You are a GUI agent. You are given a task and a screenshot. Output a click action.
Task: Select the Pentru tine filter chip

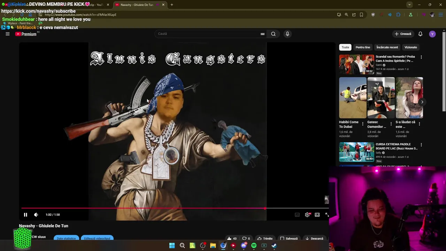(x=363, y=47)
